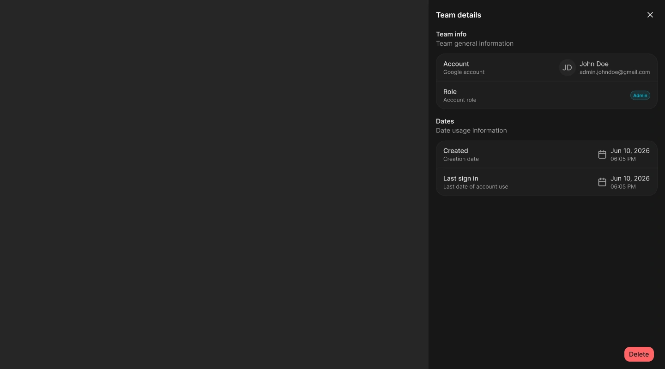Screen dimensions: 665x369
Task: Click 'Last date of account use' text
Action: [476, 186]
